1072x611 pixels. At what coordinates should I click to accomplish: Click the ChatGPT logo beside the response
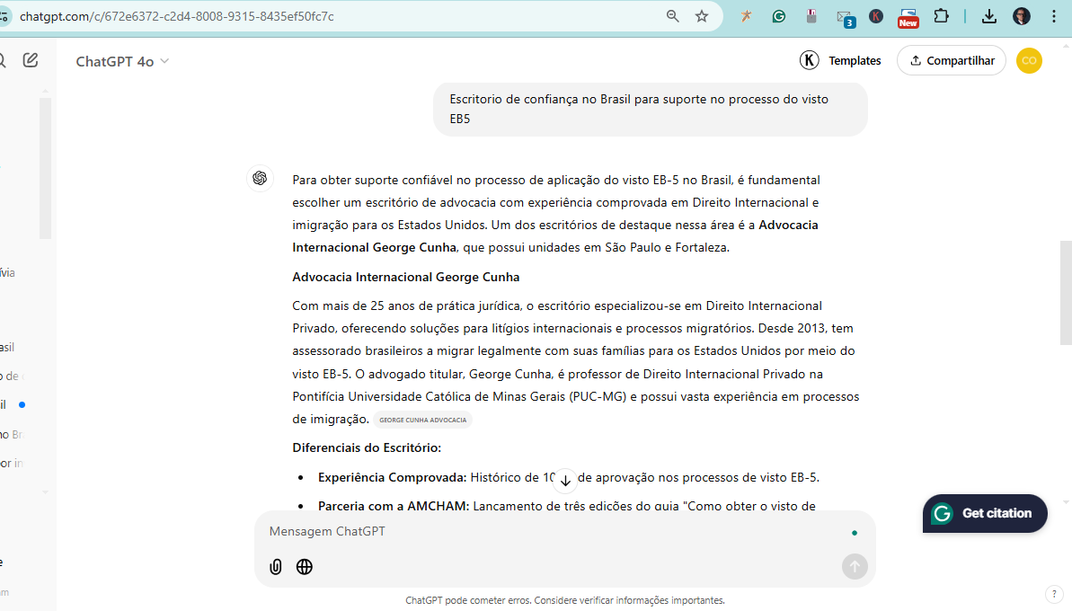tap(260, 179)
